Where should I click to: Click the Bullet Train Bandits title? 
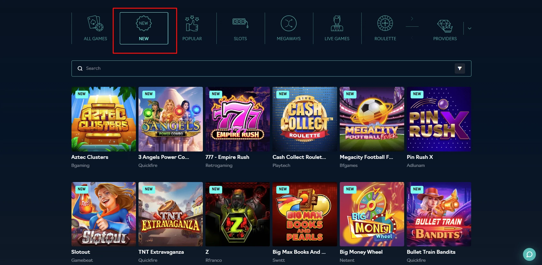click(431, 252)
